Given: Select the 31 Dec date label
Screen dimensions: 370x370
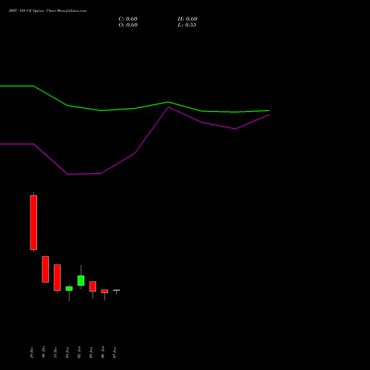Looking at the screenshot, I should tap(55, 352).
